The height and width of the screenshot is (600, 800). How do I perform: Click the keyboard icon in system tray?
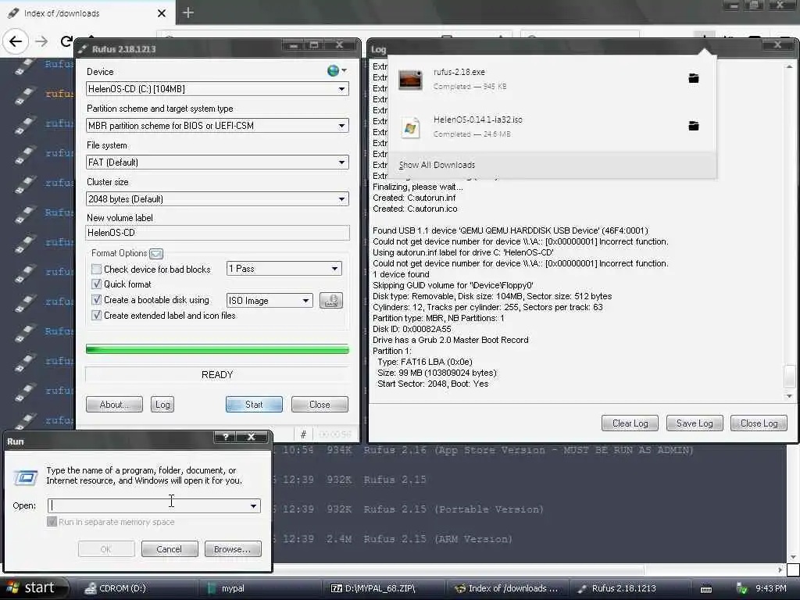[706, 589]
